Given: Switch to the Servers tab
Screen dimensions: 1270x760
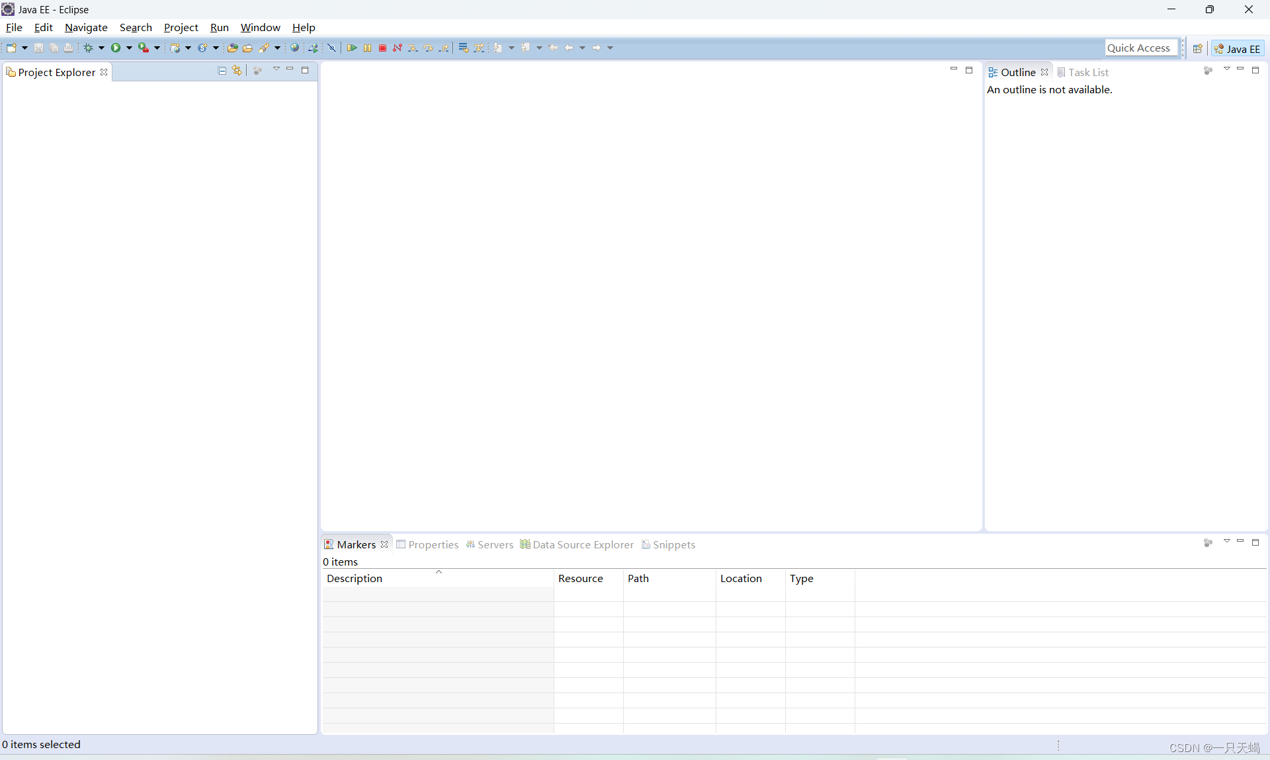Looking at the screenshot, I should click(489, 544).
